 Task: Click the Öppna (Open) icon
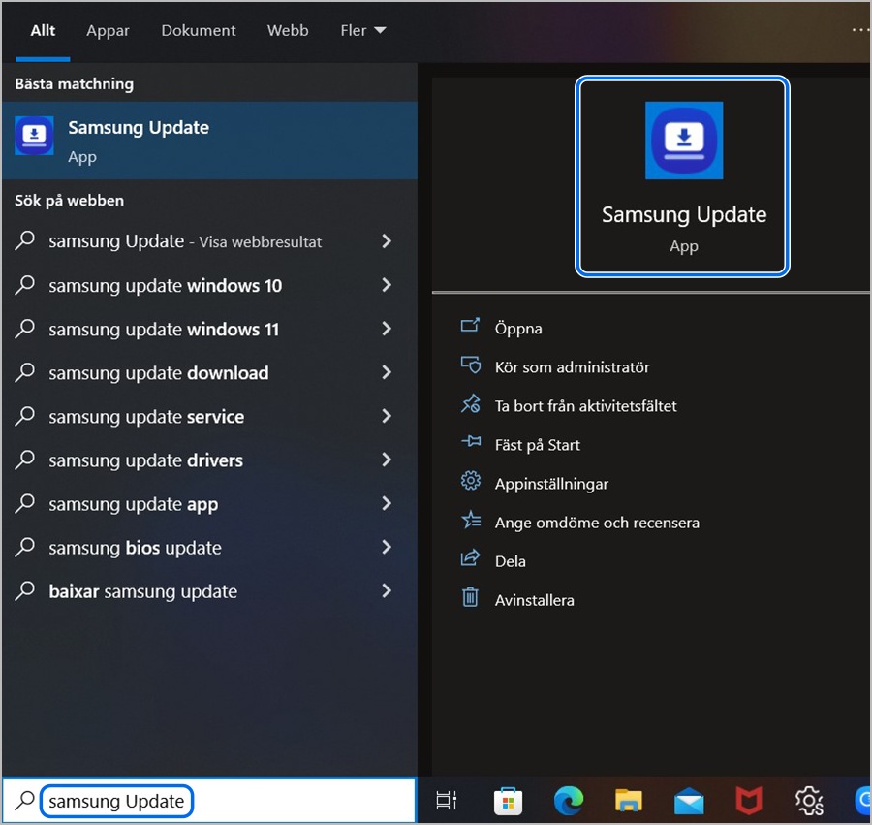click(470, 328)
